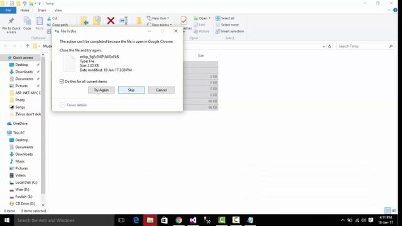Open address bar history dropdown
This screenshot has width=402, height=226.
[323, 46]
